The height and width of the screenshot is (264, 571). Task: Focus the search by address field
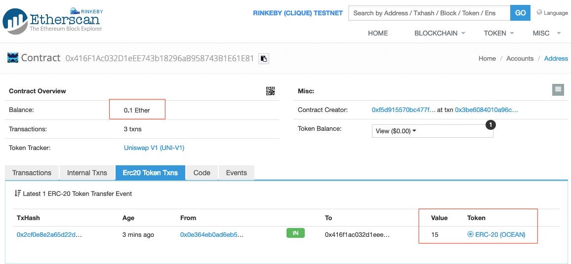pyautogui.click(x=429, y=13)
